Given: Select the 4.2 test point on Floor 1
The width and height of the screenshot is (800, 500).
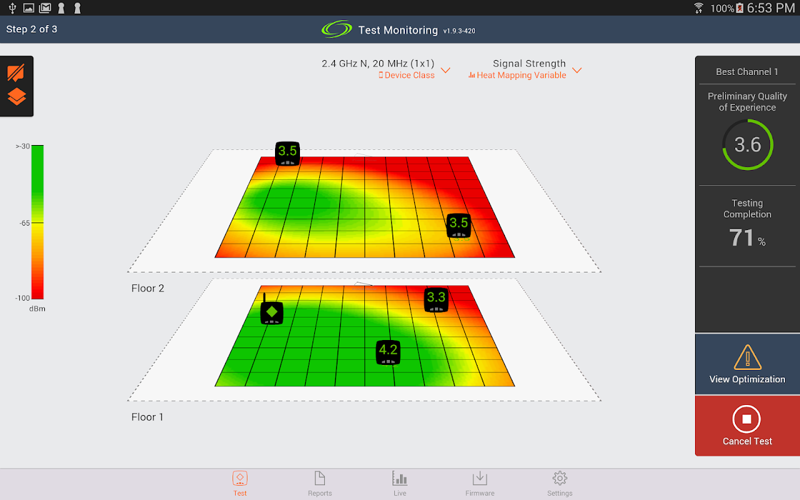Looking at the screenshot, I should coord(388,352).
